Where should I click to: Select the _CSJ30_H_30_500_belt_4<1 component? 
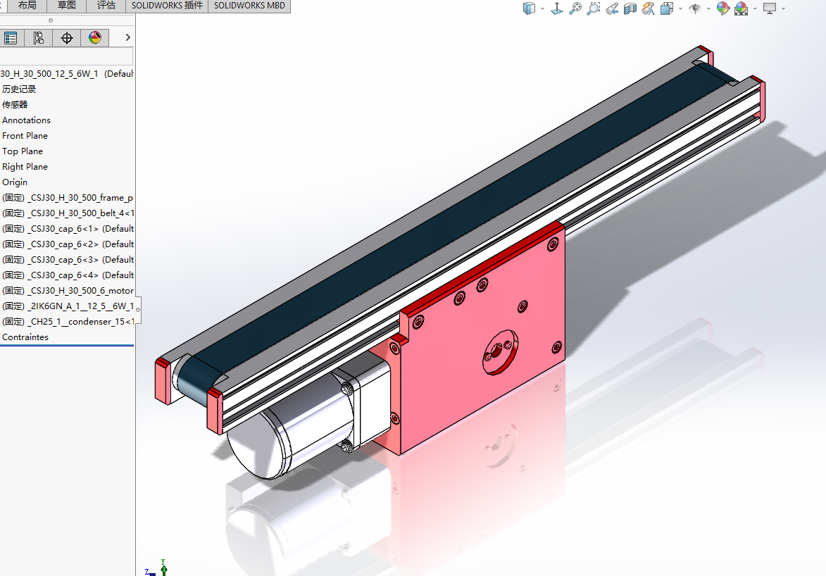point(68,213)
